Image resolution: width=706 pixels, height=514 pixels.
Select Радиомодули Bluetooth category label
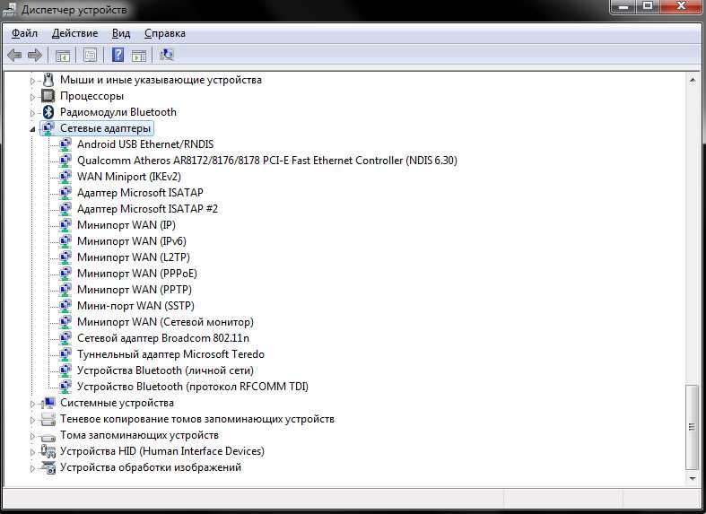118,111
